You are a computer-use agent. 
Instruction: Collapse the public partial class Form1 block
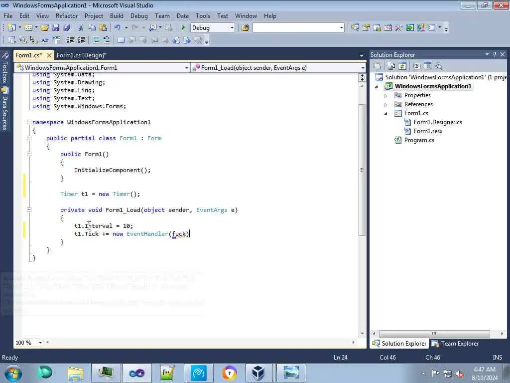29,138
